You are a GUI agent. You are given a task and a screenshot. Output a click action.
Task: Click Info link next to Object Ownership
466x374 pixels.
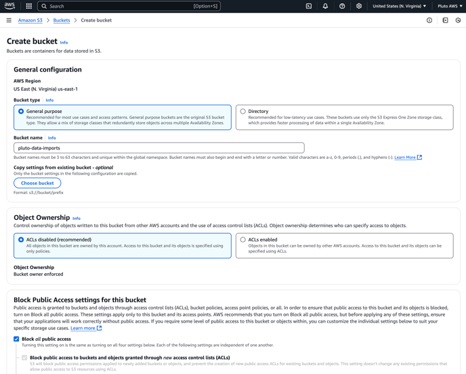pyautogui.click(x=77, y=218)
